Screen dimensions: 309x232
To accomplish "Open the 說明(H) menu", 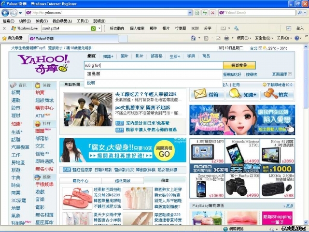I will 99,21.
